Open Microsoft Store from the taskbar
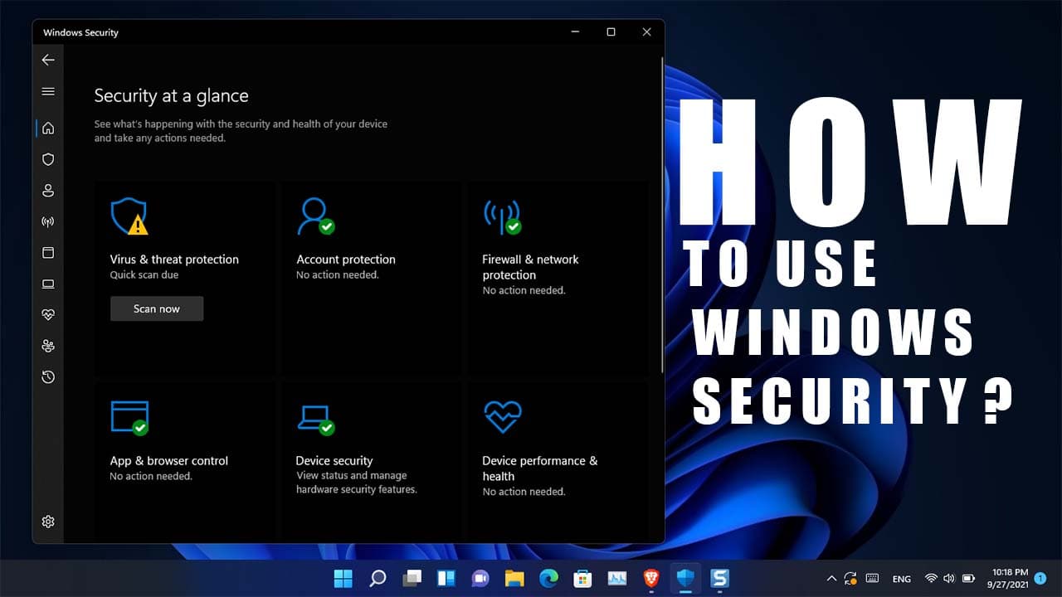The width and height of the screenshot is (1062, 597). (582, 578)
